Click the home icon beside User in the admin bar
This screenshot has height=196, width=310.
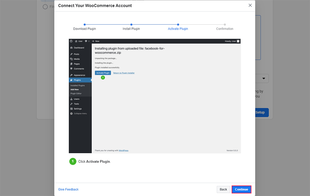pyautogui.click(x=76, y=41)
